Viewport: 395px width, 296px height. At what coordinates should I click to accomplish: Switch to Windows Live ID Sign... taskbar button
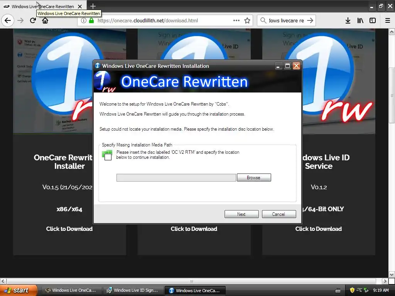[133, 290]
